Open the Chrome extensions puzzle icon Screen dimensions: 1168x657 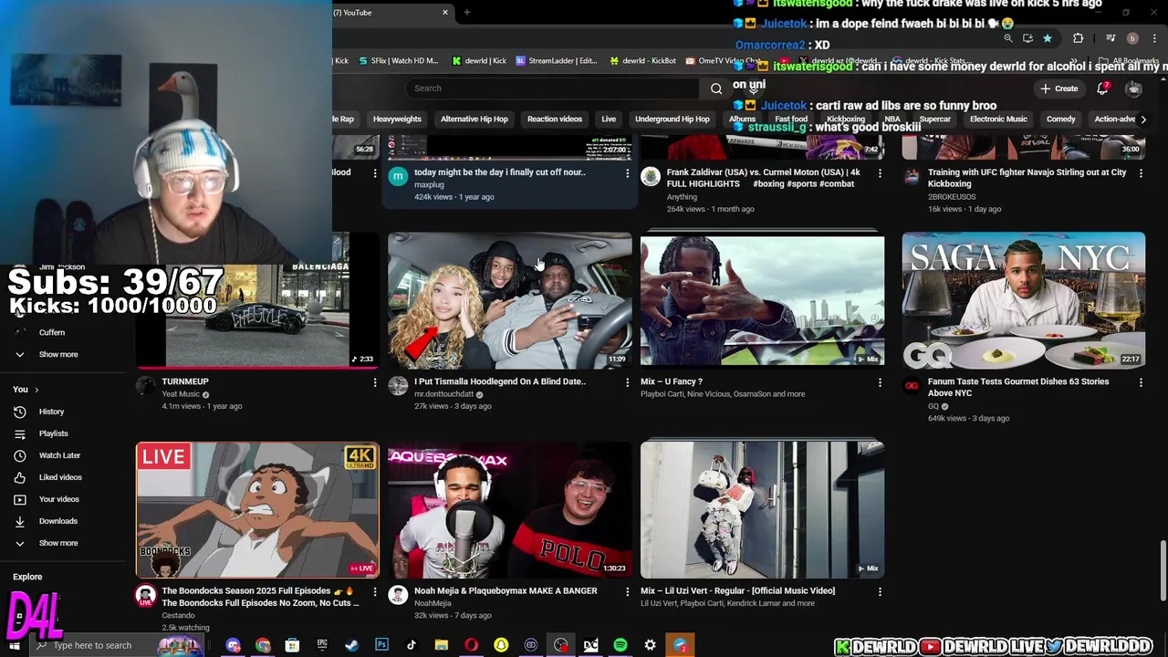coord(1079,38)
